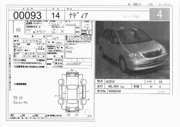Click the handwritten chassis number 0008348
The width and height of the screenshot is (180, 127).
74,64
